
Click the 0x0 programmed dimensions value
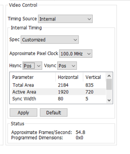pos(79,138)
